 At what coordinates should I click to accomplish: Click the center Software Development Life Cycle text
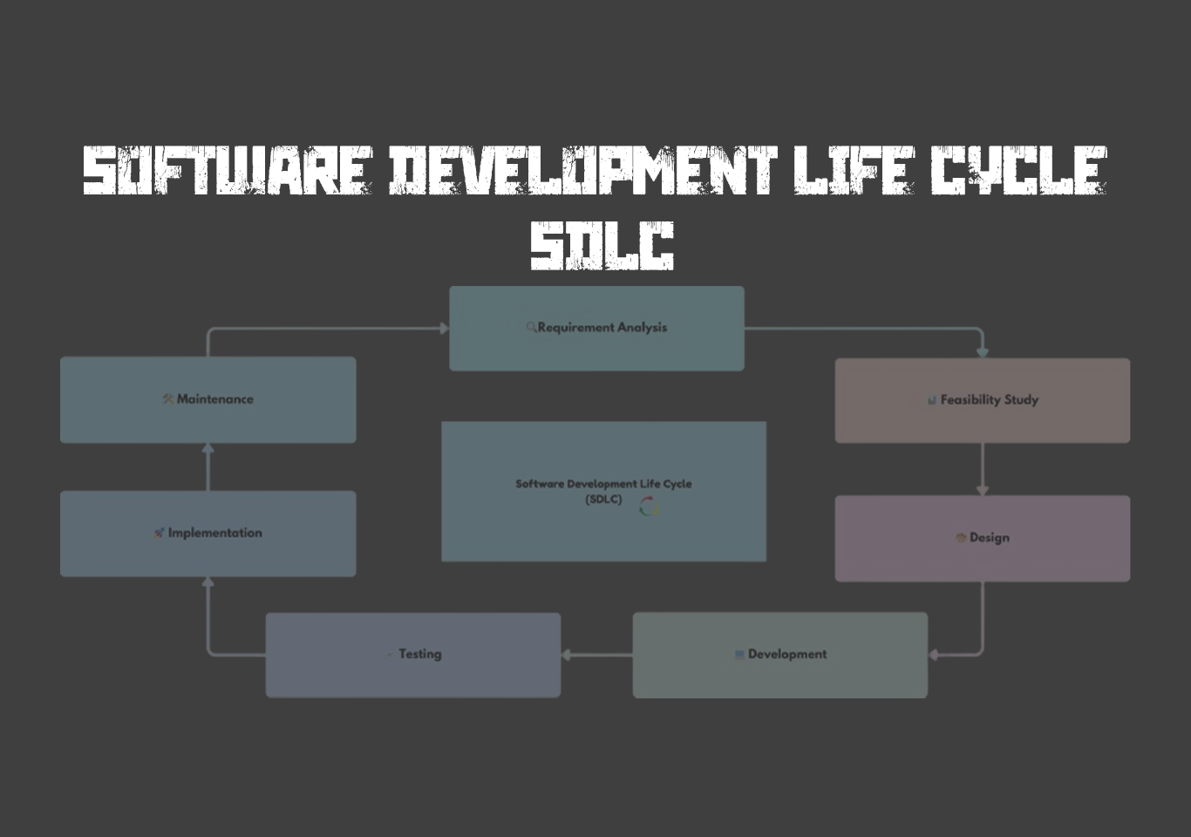[x=602, y=484]
